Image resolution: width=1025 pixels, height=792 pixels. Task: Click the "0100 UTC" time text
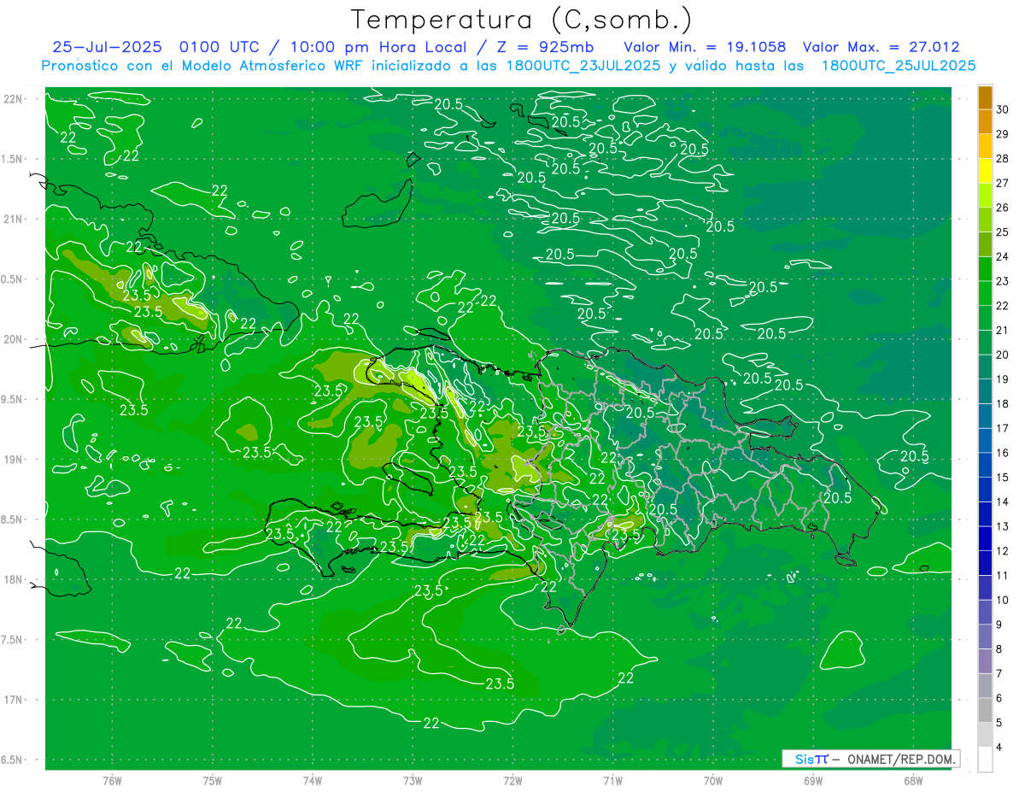pyautogui.click(x=220, y=48)
